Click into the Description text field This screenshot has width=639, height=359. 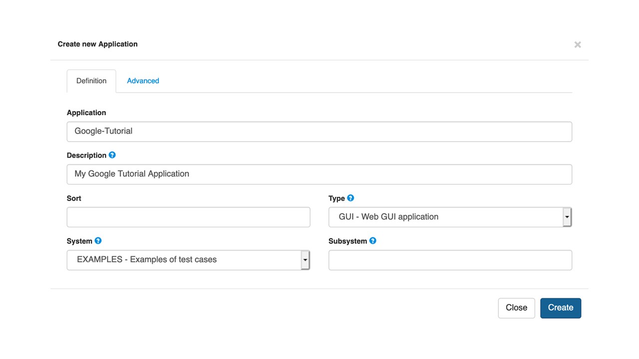click(x=319, y=175)
